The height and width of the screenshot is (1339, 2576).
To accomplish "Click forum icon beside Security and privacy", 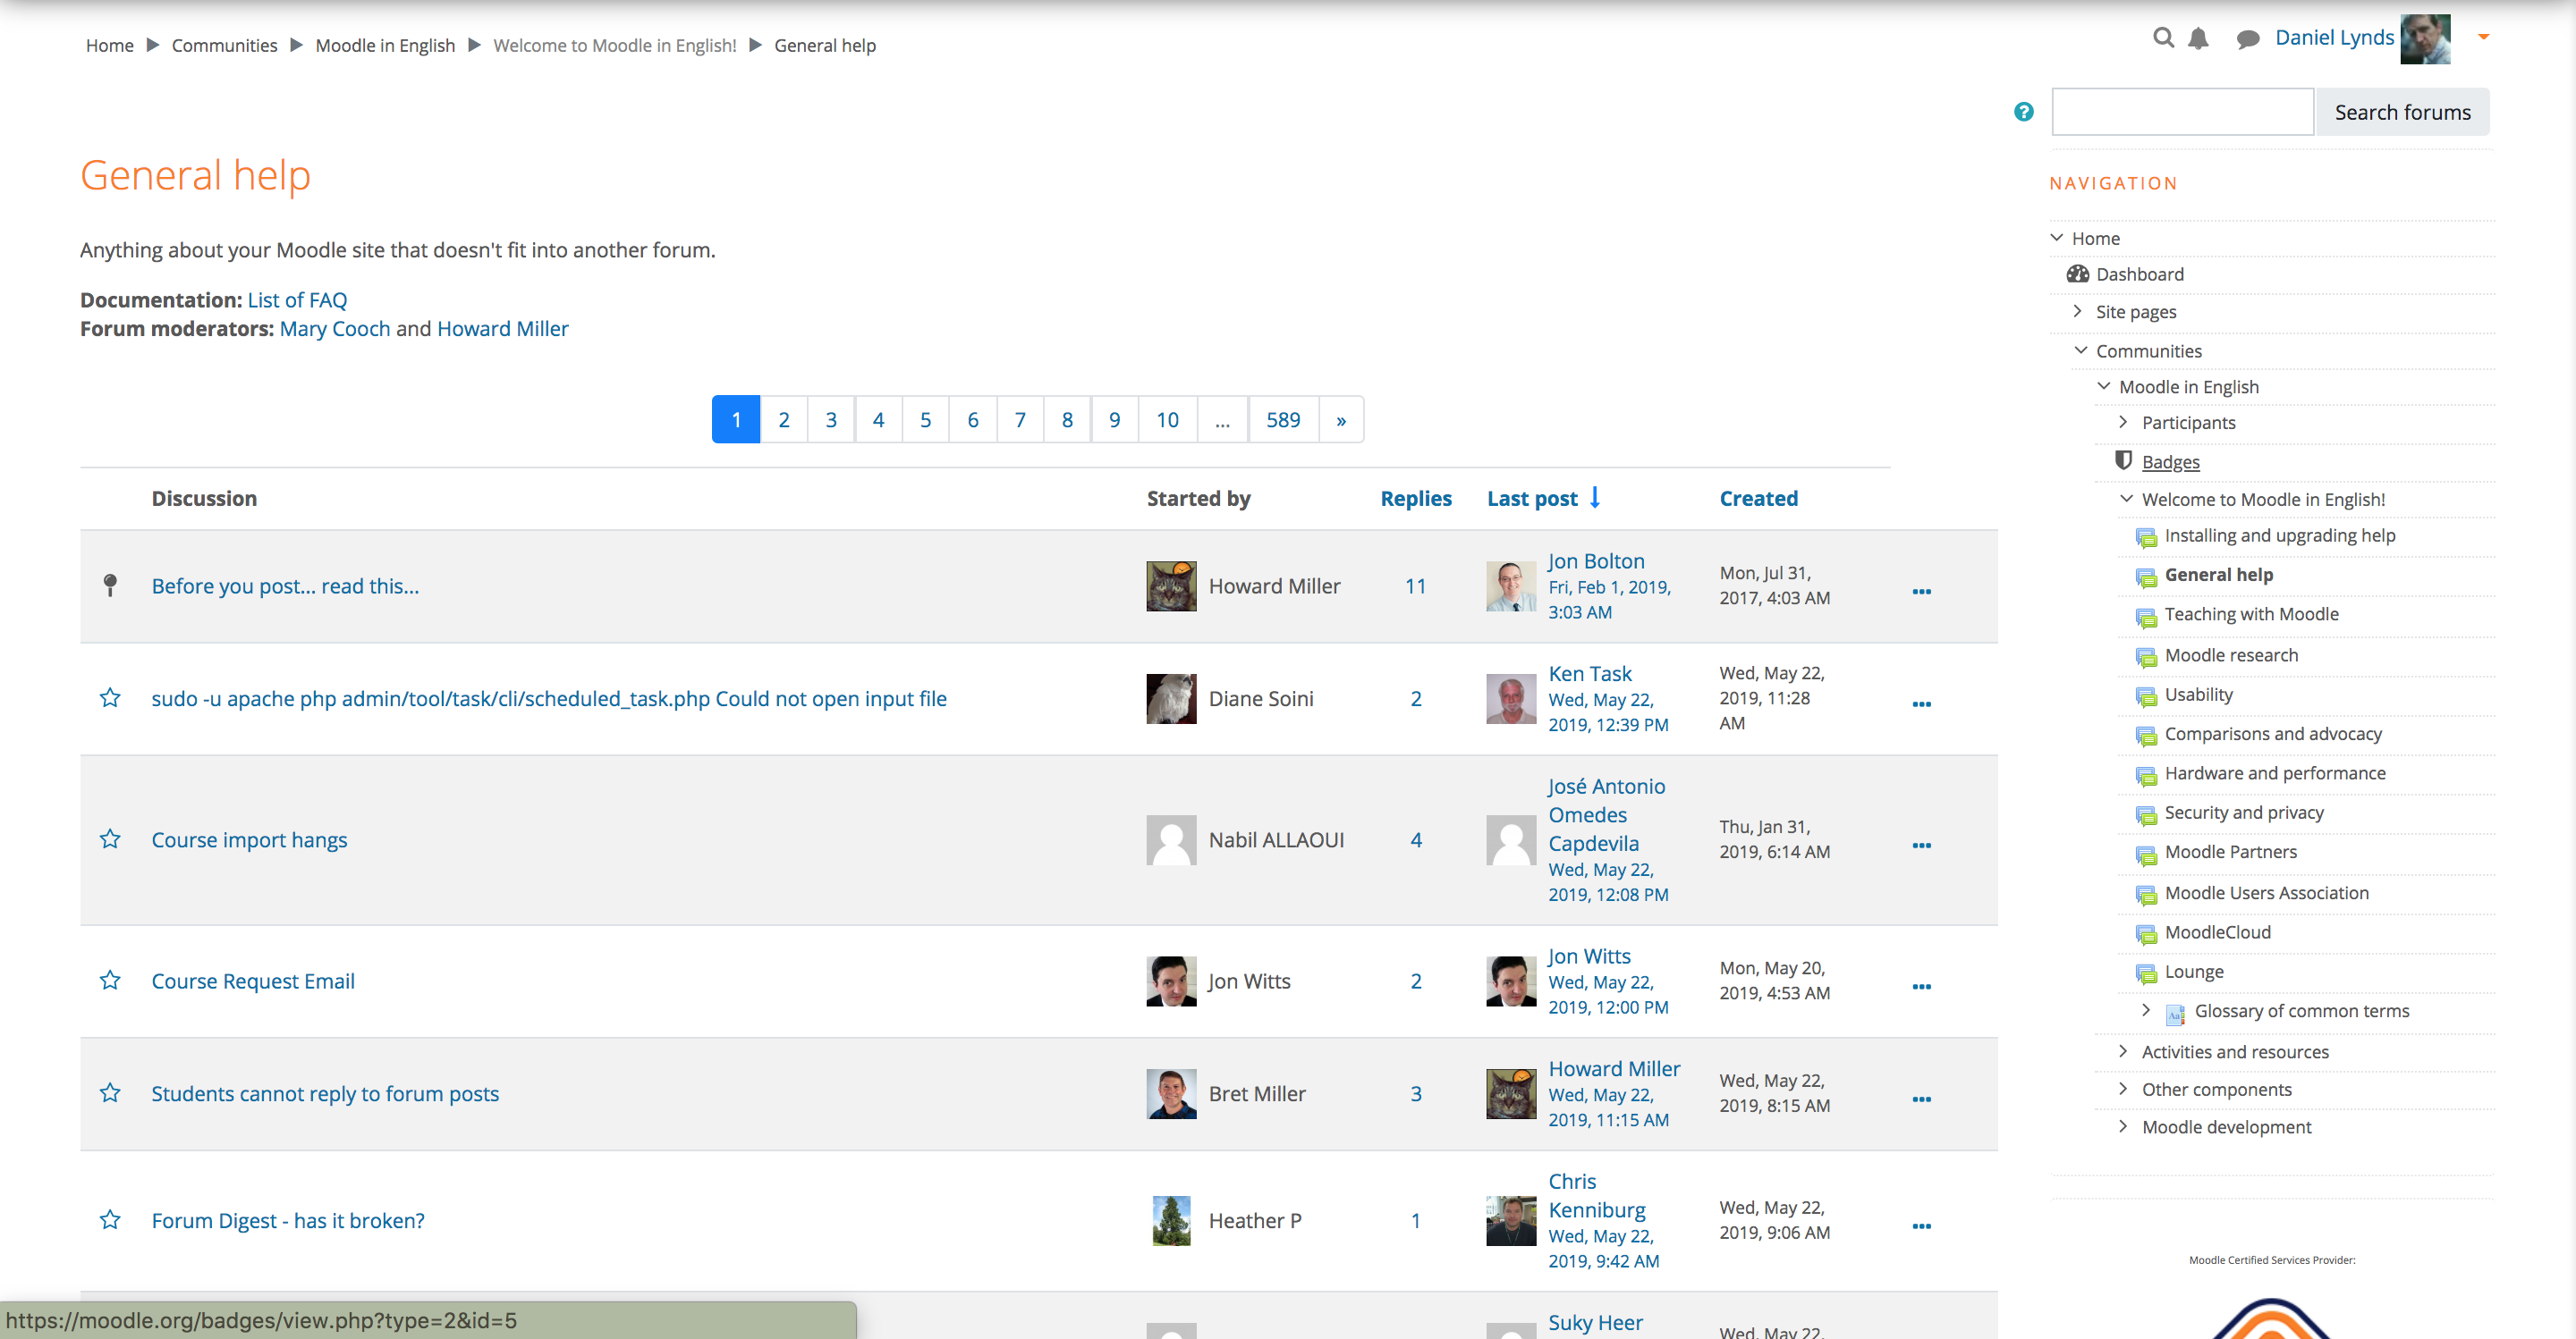I will point(2146,814).
